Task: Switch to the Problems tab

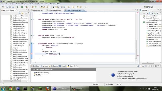Action: click(x=35, y=66)
